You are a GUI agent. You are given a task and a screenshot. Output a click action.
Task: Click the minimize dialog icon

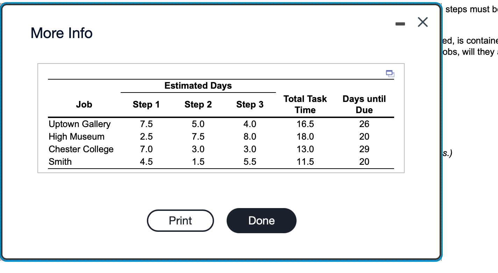pyautogui.click(x=400, y=24)
